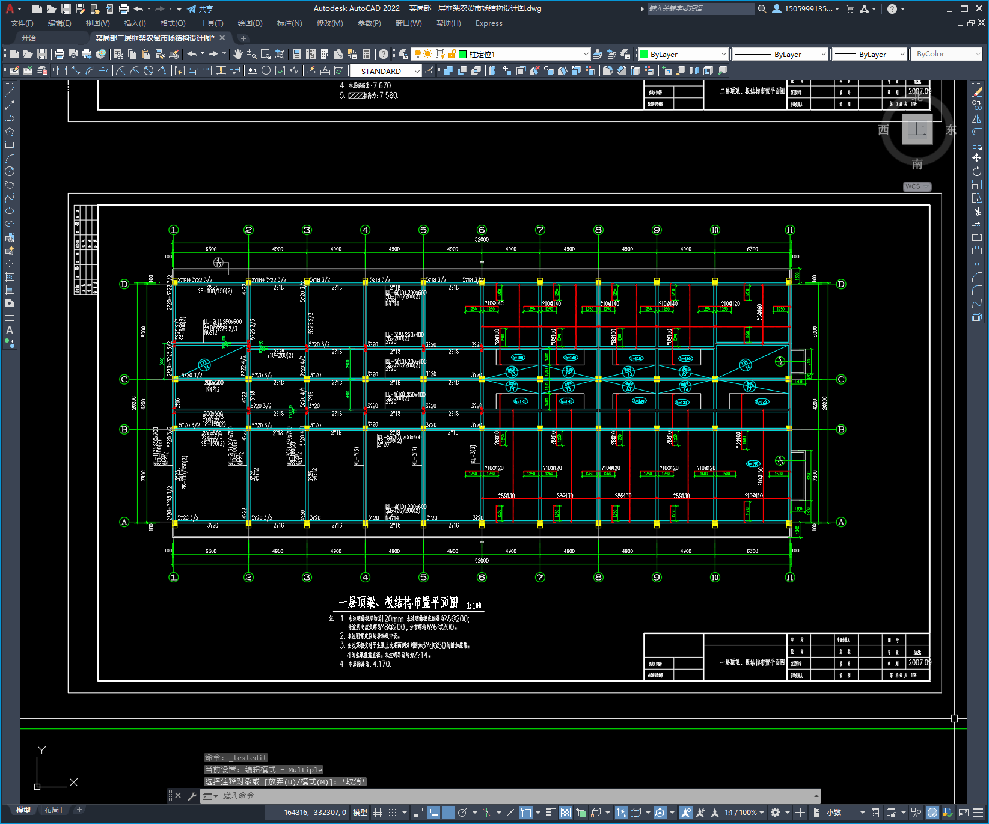Viewport: 989px width, 824px height.
Task: Toggle Snap mode in status bar
Action: (x=393, y=813)
